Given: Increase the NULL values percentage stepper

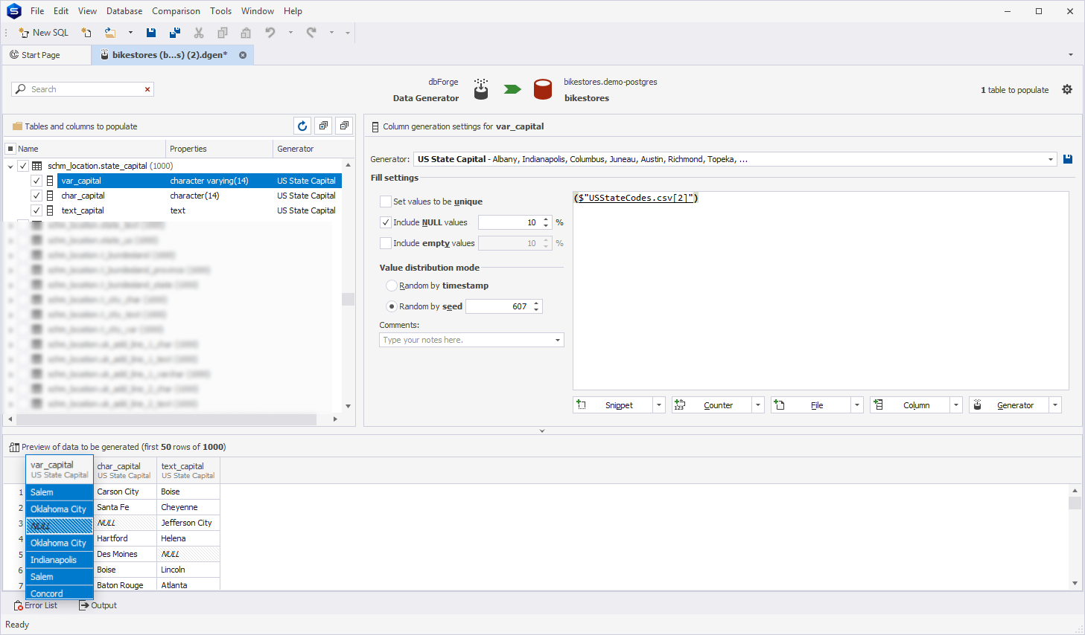Looking at the screenshot, I should click(x=546, y=219).
